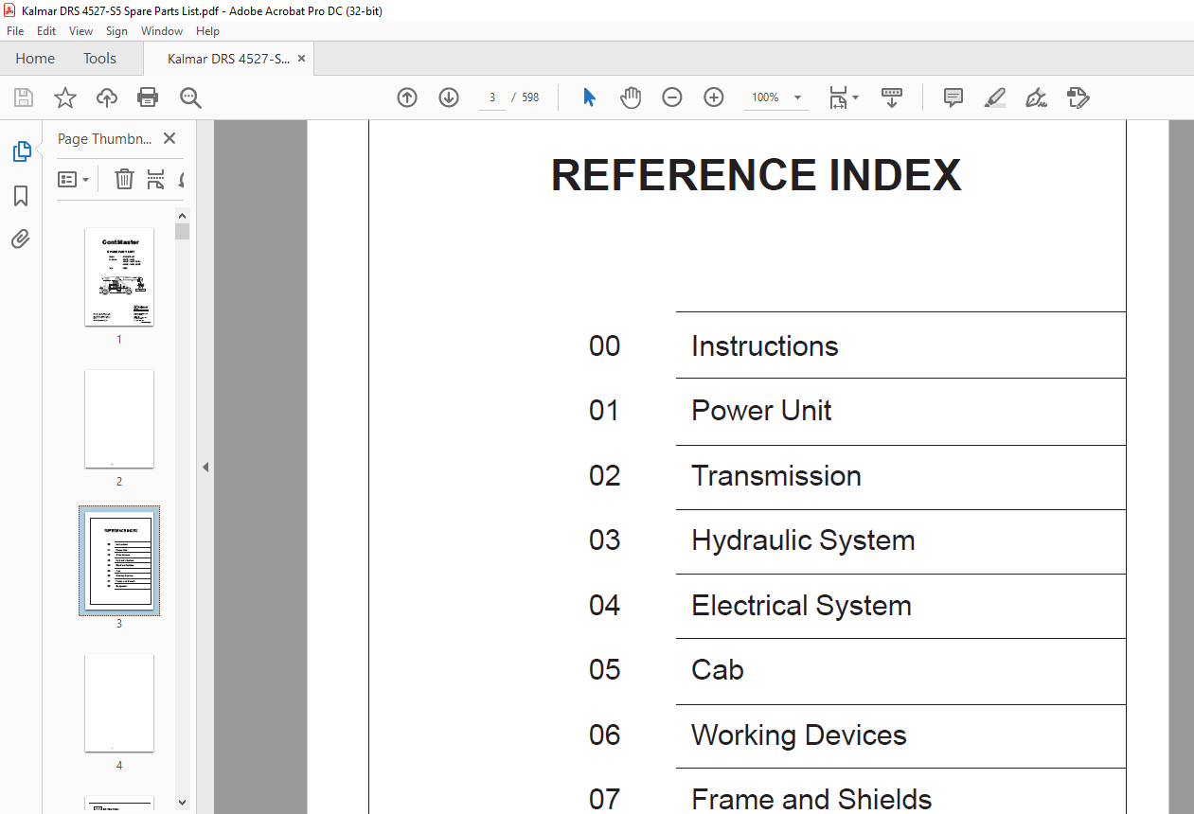
Task: Click the upload to cloud icon
Action: click(x=107, y=97)
